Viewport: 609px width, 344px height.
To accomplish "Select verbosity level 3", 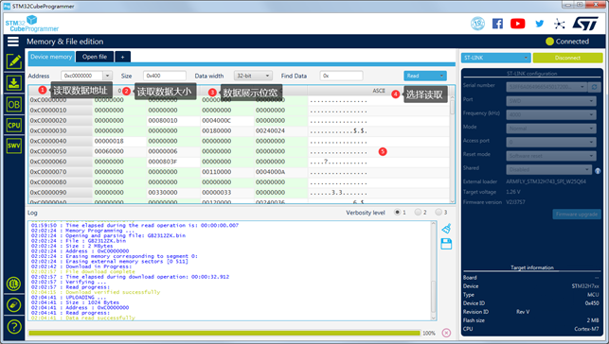I will [439, 212].
